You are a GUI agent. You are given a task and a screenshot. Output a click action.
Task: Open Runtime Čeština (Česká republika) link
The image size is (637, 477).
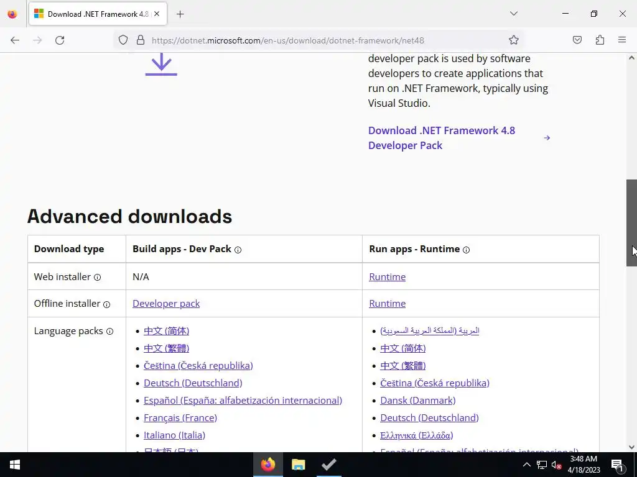click(x=435, y=383)
